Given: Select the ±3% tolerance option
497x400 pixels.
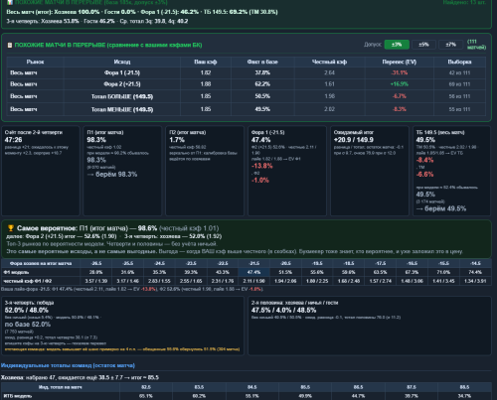Looking at the screenshot, I should coord(397,45).
